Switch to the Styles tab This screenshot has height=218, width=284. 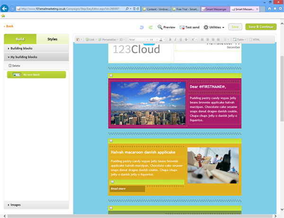click(53, 39)
